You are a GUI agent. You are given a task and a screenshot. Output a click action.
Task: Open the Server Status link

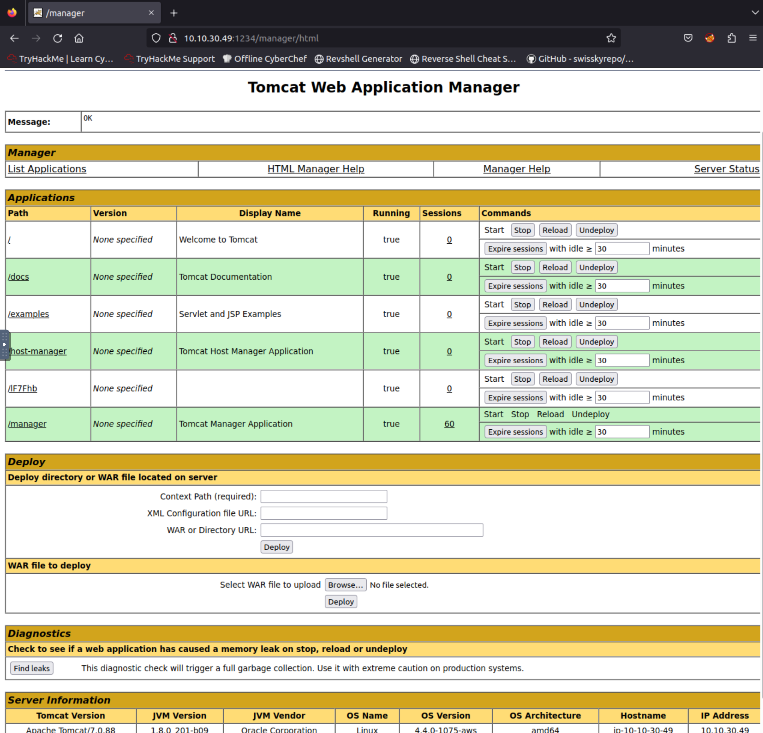click(x=726, y=169)
